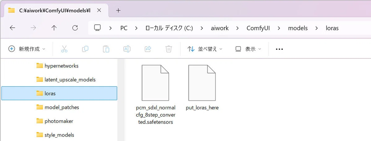Screen dimensions: 371x141
Task: Click loras breadcrumb in address bar
Action: pos(332,28)
